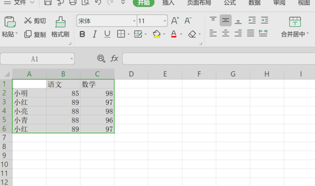Toggle Bold formatting

click(x=82, y=34)
